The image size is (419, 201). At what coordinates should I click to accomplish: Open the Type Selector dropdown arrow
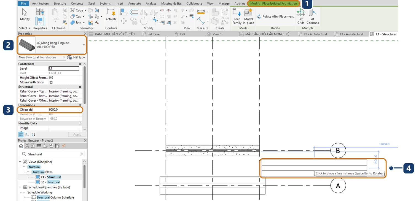pyautogui.click(x=84, y=45)
